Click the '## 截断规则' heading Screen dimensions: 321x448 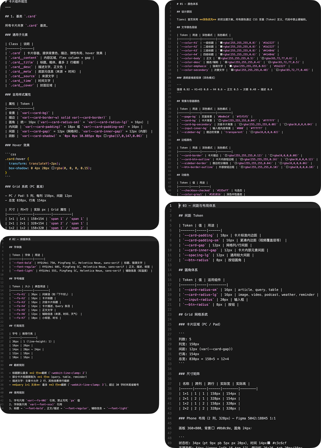coord(17,365)
